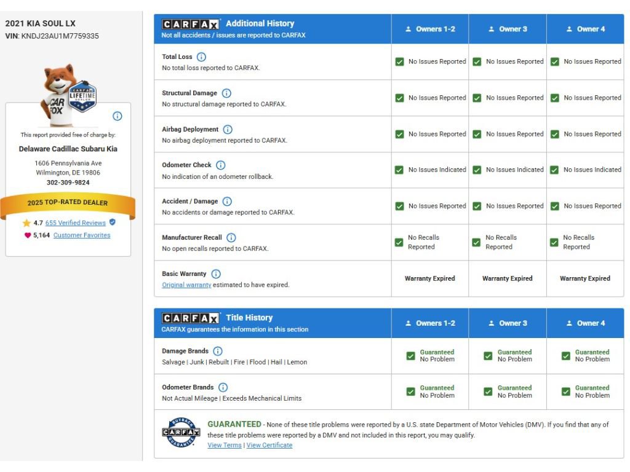
Task: Click the pink heart favorites icon
Action: 27,235
